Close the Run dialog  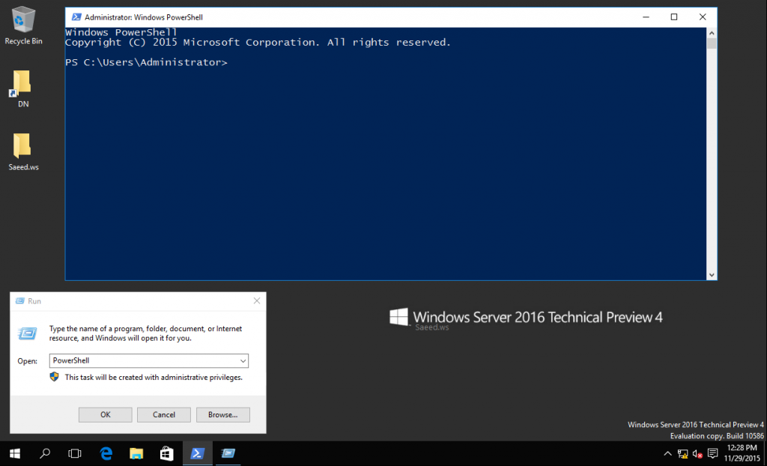tap(257, 301)
